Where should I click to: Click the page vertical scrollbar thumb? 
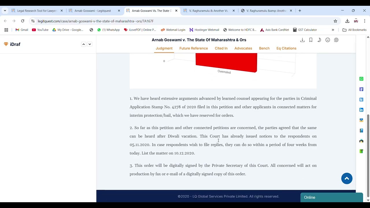368,155
